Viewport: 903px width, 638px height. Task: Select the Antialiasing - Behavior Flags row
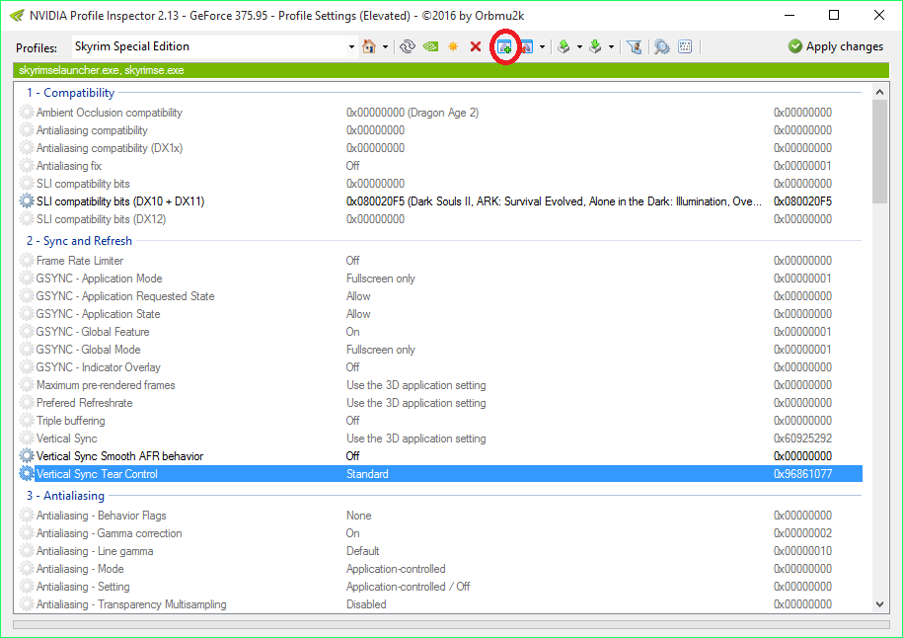440,516
